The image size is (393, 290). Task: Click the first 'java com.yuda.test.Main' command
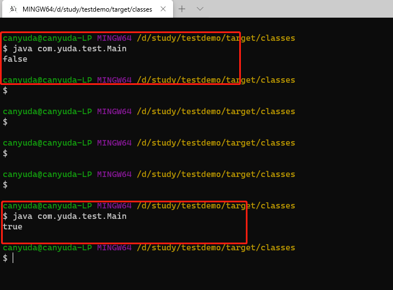pyautogui.click(x=69, y=49)
